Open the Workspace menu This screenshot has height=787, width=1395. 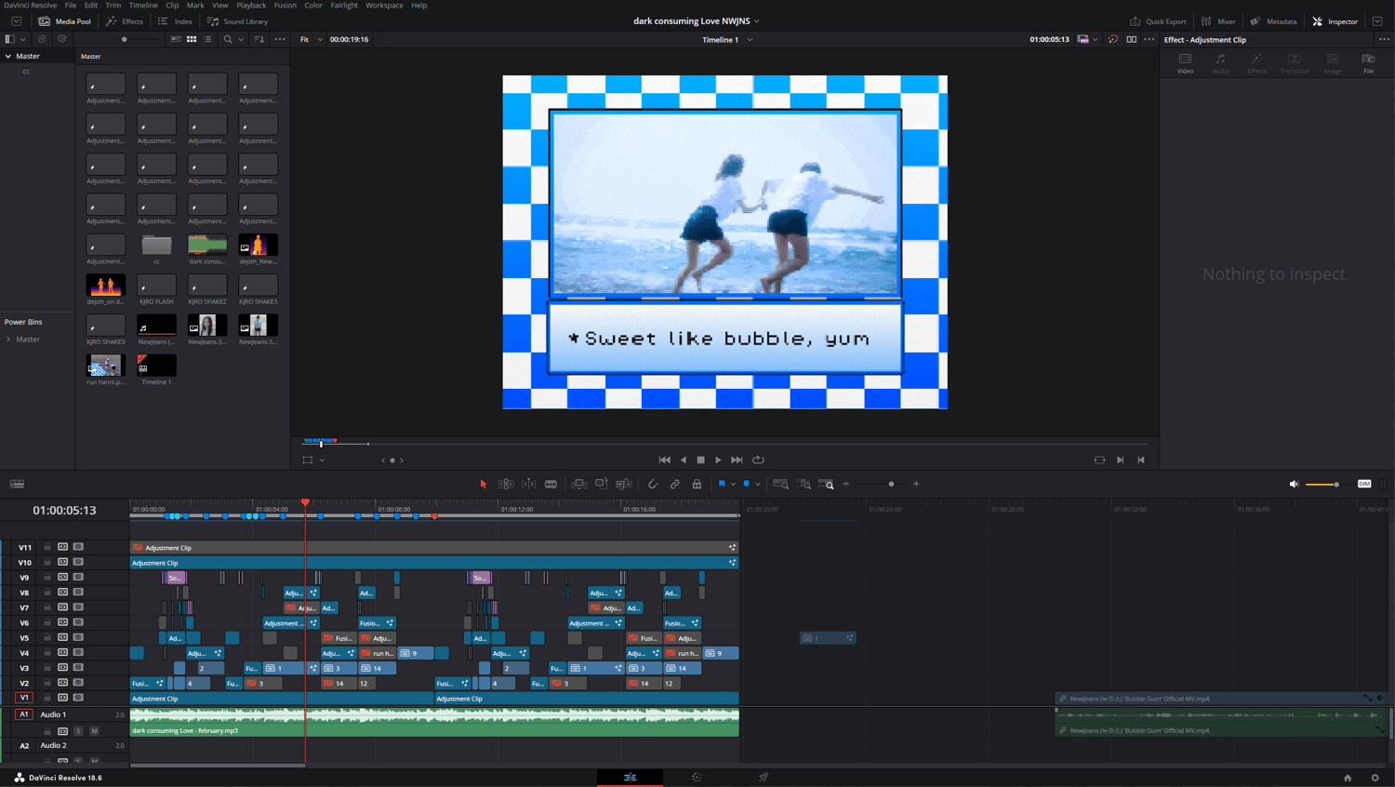point(384,6)
